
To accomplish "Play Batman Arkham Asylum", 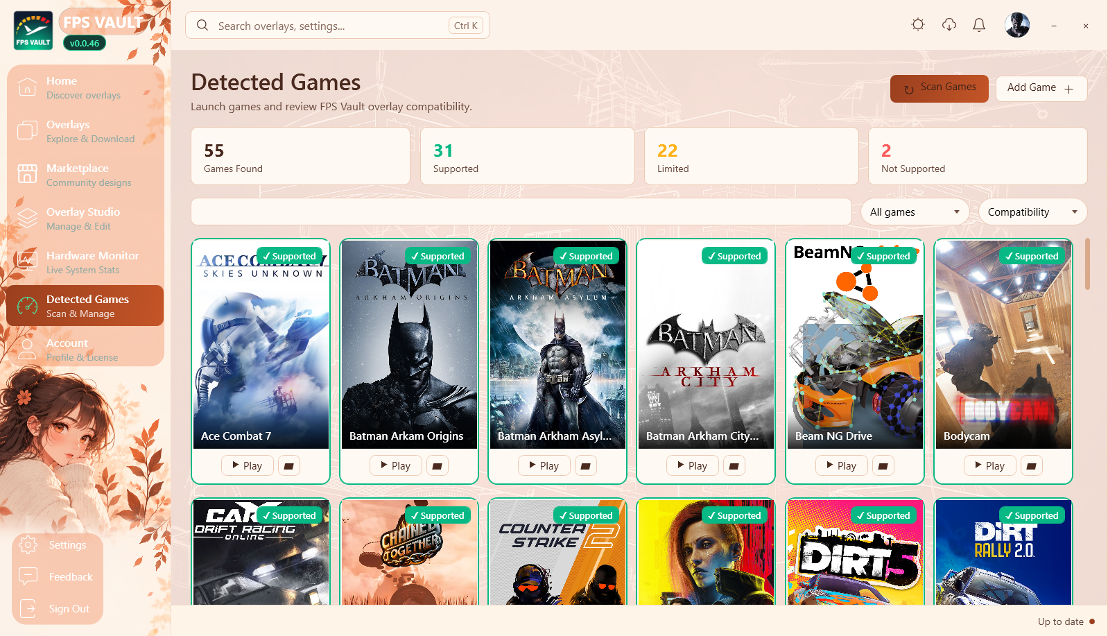I will (x=544, y=466).
